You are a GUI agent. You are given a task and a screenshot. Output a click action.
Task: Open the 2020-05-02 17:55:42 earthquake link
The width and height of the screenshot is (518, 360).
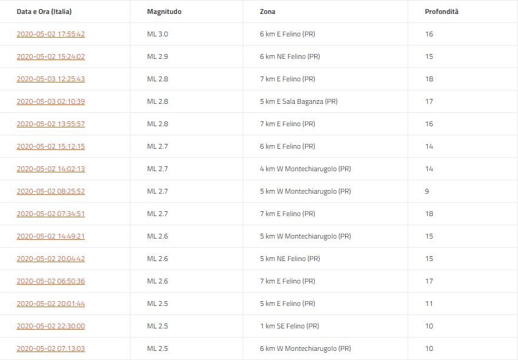[50, 34]
